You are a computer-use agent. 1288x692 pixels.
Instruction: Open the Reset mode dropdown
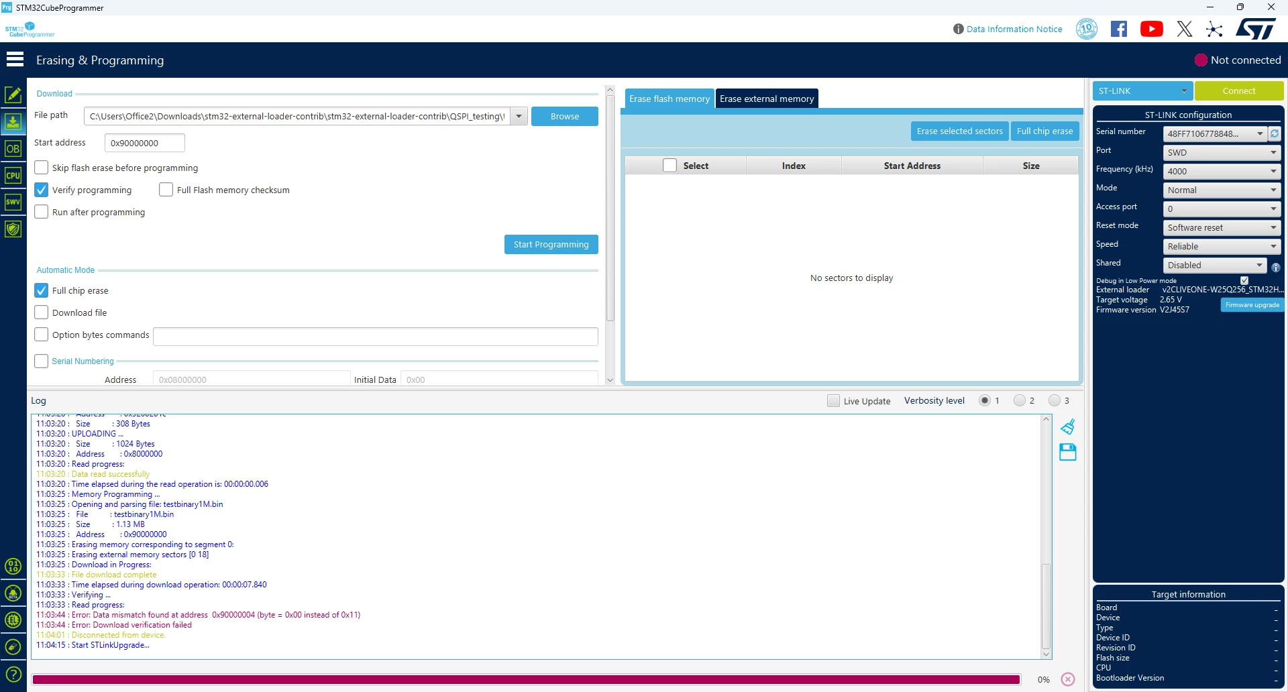(1222, 227)
